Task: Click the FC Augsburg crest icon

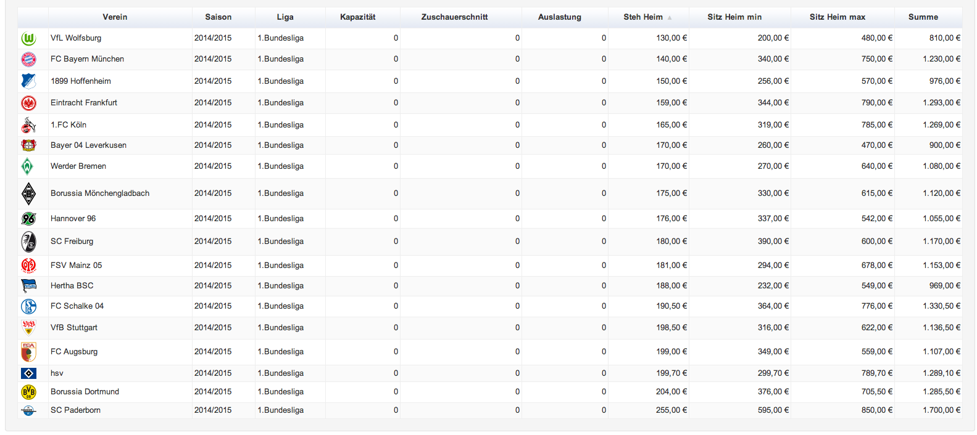Action: 28,352
